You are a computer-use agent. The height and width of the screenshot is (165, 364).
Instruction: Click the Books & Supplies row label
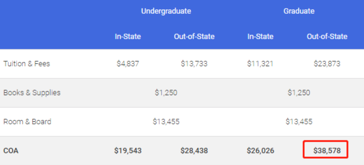click(32, 93)
